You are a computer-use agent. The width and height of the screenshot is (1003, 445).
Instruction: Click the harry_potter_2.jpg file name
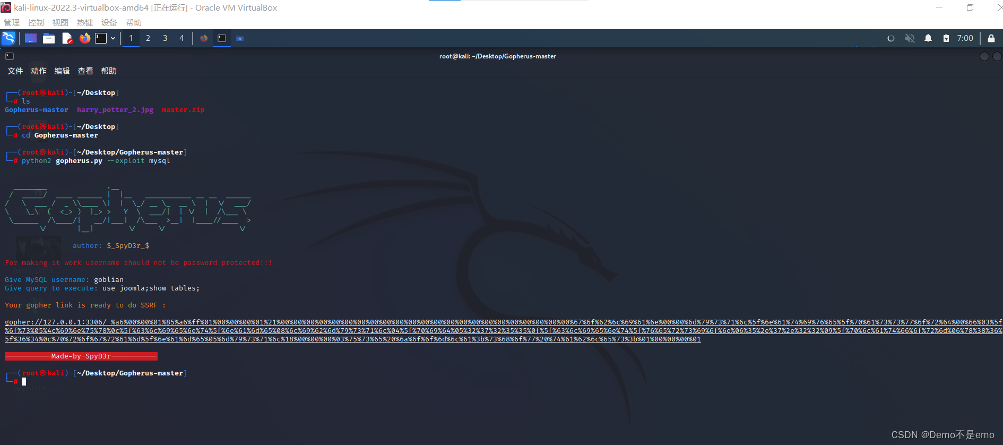tap(115, 110)
